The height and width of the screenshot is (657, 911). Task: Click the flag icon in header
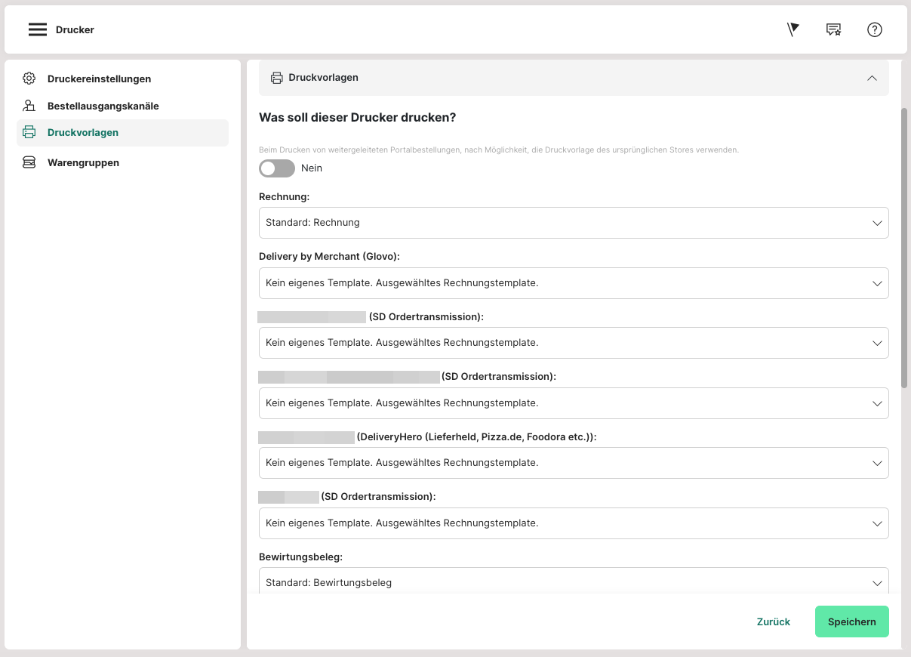pos(793,29)
